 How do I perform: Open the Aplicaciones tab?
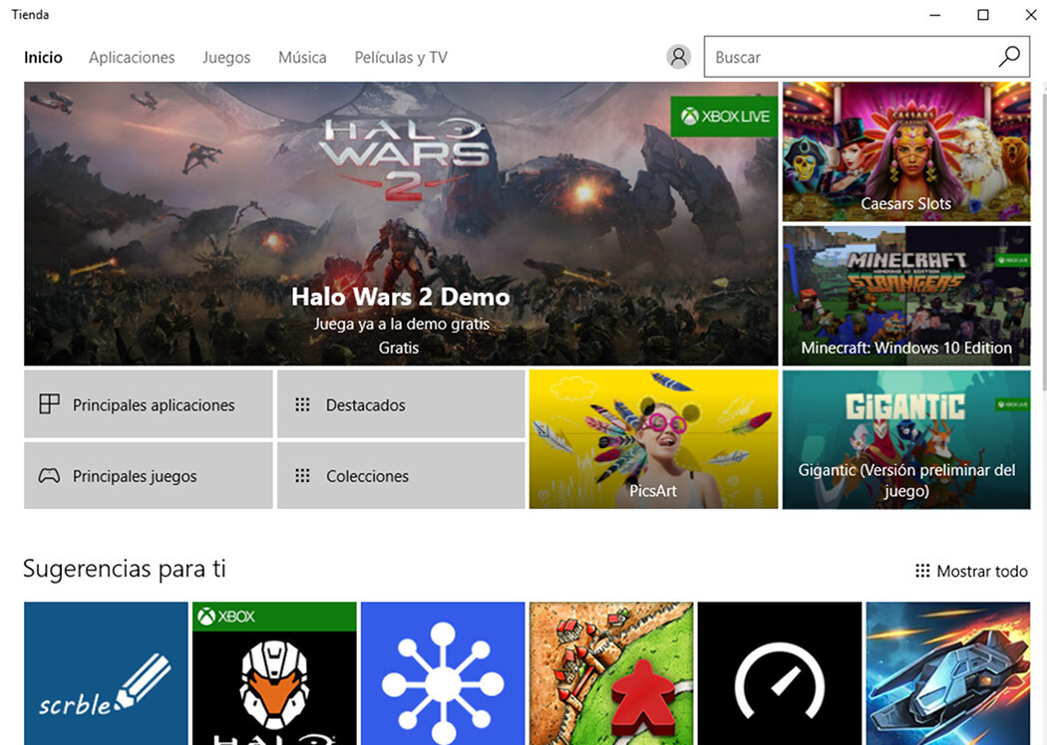point(132,58)
